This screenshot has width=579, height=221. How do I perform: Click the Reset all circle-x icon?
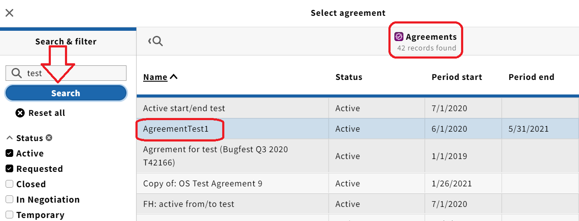pos(20,113)
